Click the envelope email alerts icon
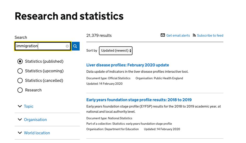This screenshot has width=246, height=143. click(x=163, y=35)
